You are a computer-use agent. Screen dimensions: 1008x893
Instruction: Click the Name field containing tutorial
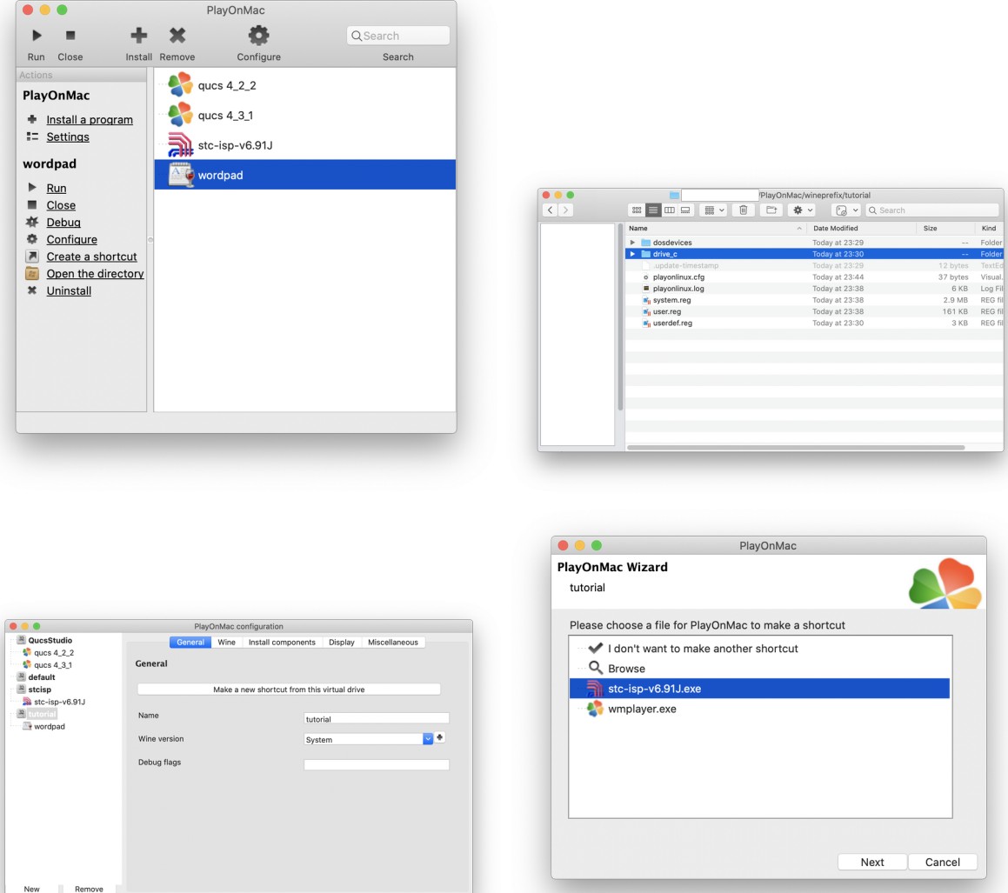(x=376, y=719)
